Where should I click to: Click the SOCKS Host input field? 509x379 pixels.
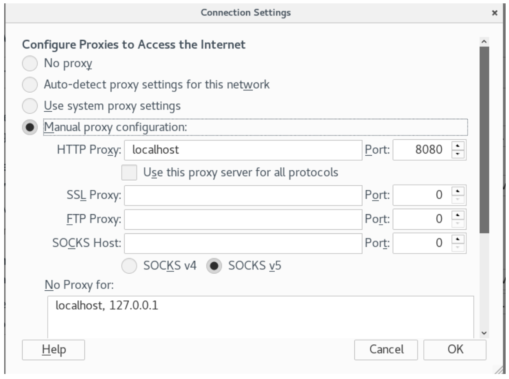point(243,243)
